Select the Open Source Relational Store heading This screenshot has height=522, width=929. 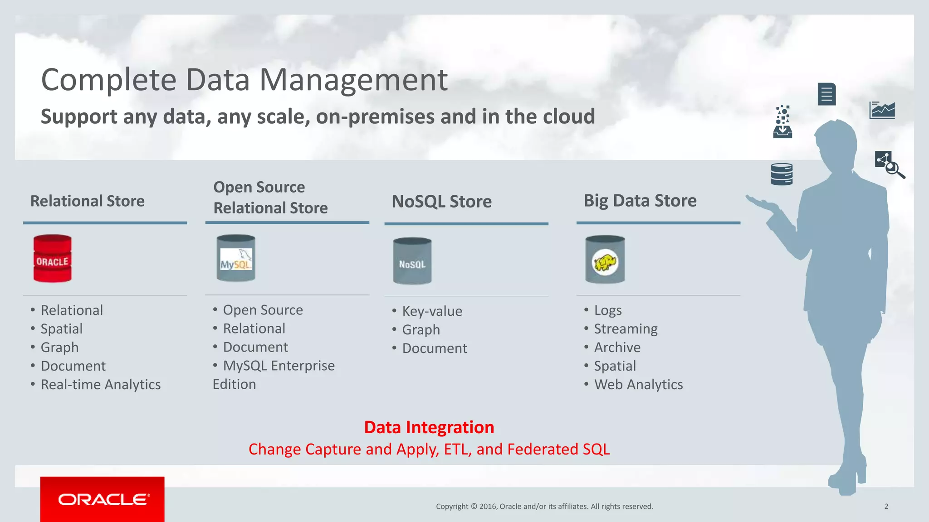coord(270,198)
